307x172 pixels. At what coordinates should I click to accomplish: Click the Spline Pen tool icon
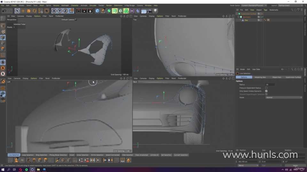point(103,11)
